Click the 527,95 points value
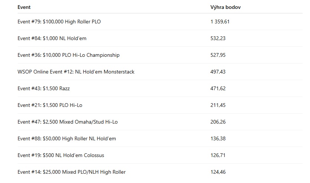This screenshot has height=183, width=310. [218, 55]
